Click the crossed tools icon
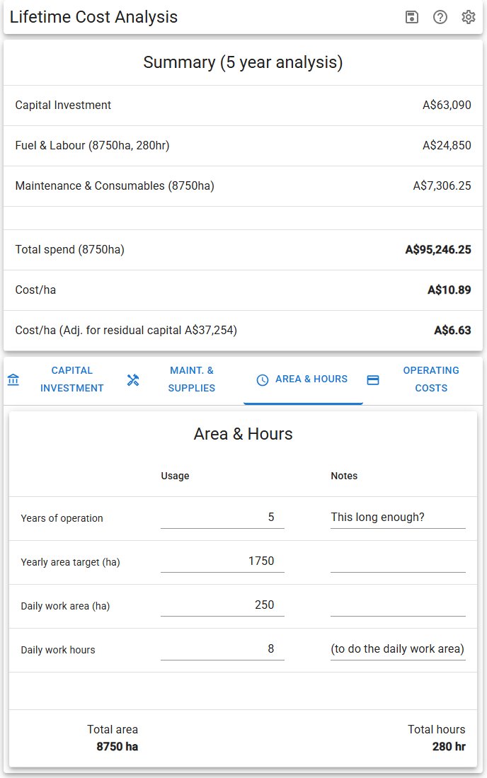The width and height of the screenshot is (487, 778). click(133, 380)
